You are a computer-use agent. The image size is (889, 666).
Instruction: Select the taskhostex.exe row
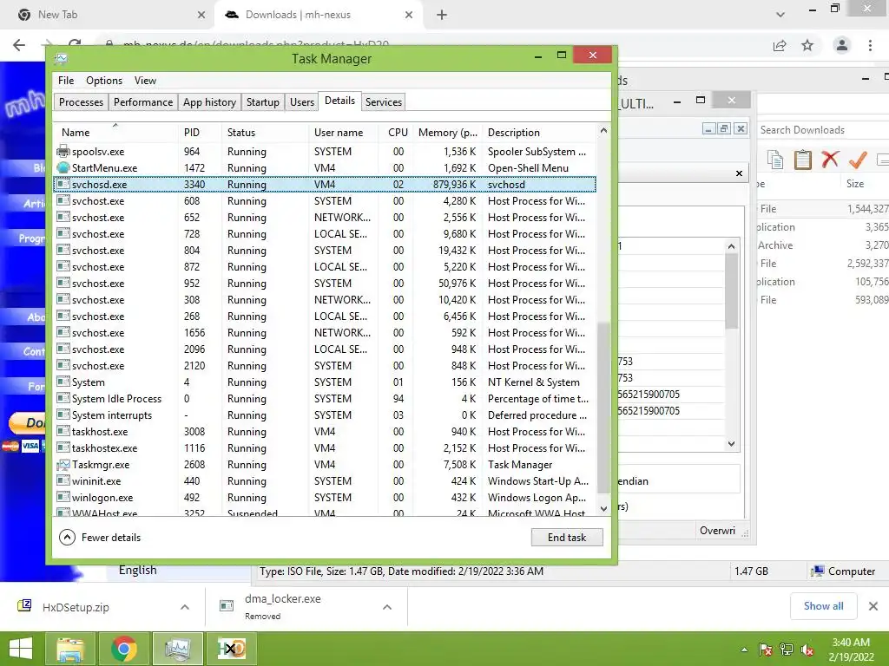pyautogui.click(x=325, y=448)
